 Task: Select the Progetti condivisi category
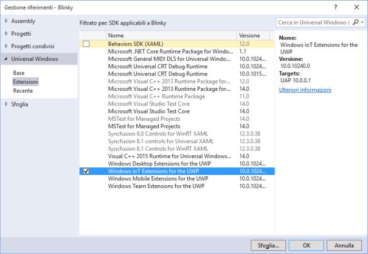tap(33, 46)
